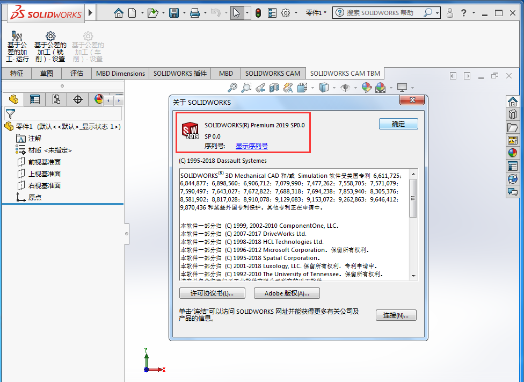Open the MBD Dimensions tab
The image size is (524, 382).
click(x=120, y=73)
